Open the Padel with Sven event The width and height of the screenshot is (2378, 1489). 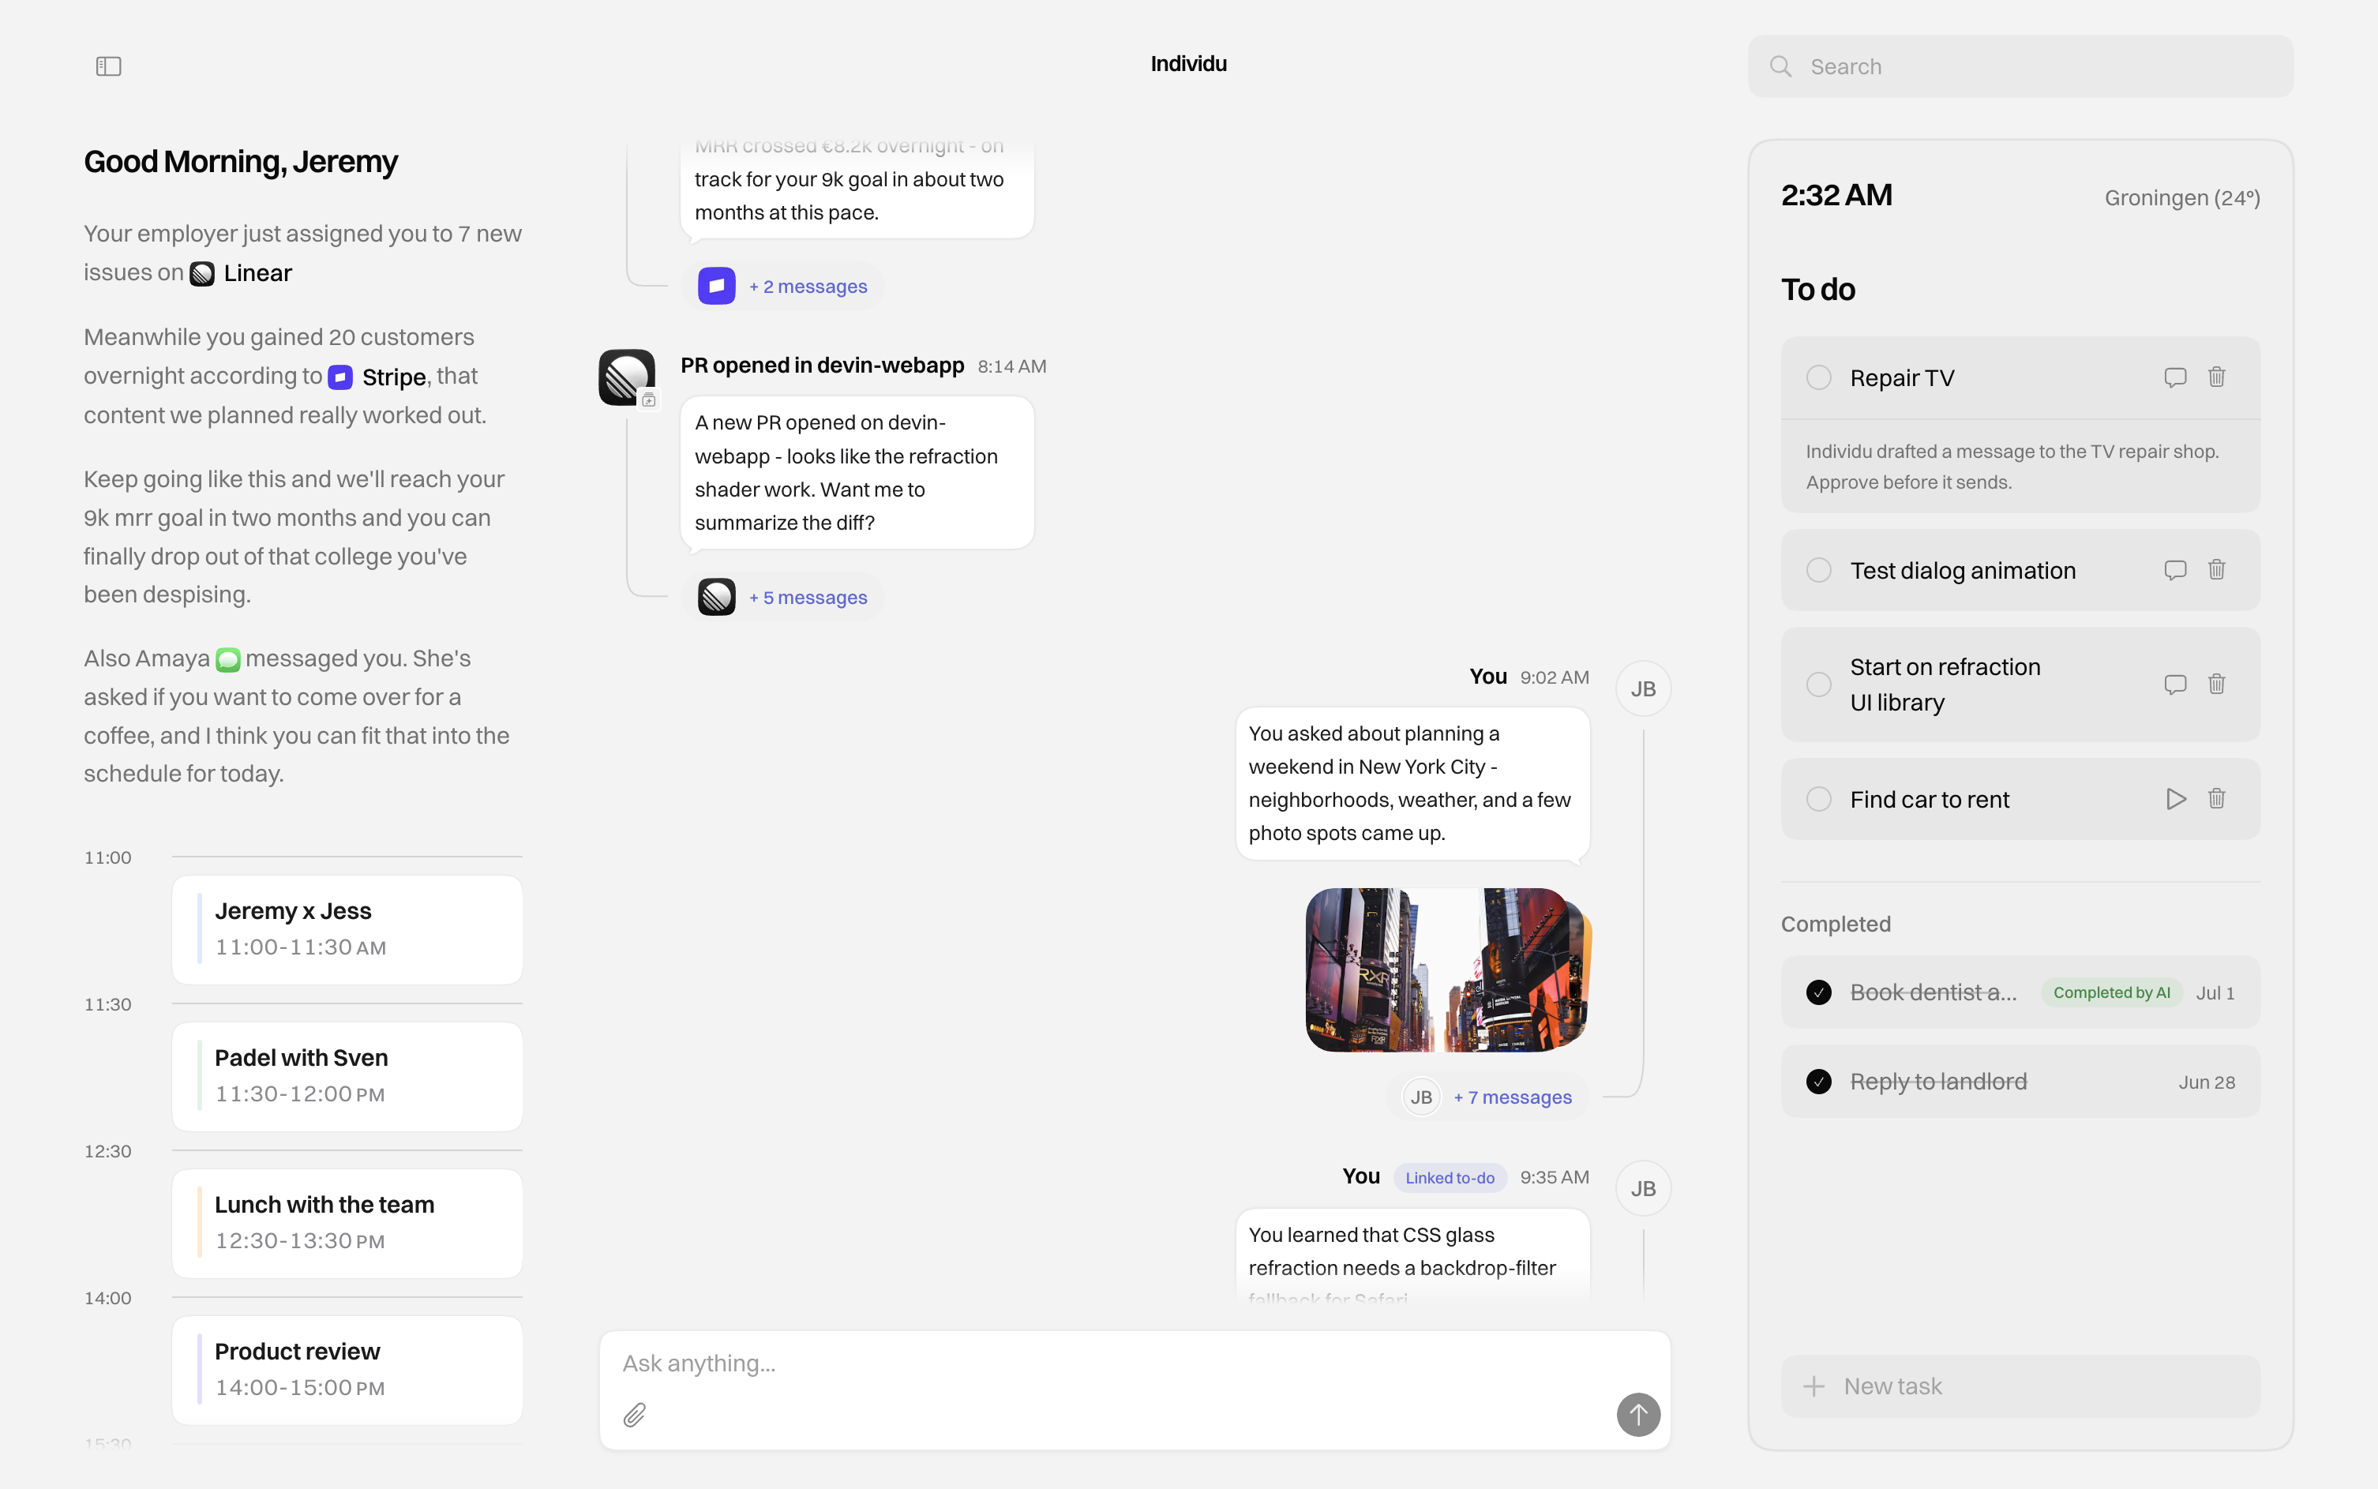347,1076
